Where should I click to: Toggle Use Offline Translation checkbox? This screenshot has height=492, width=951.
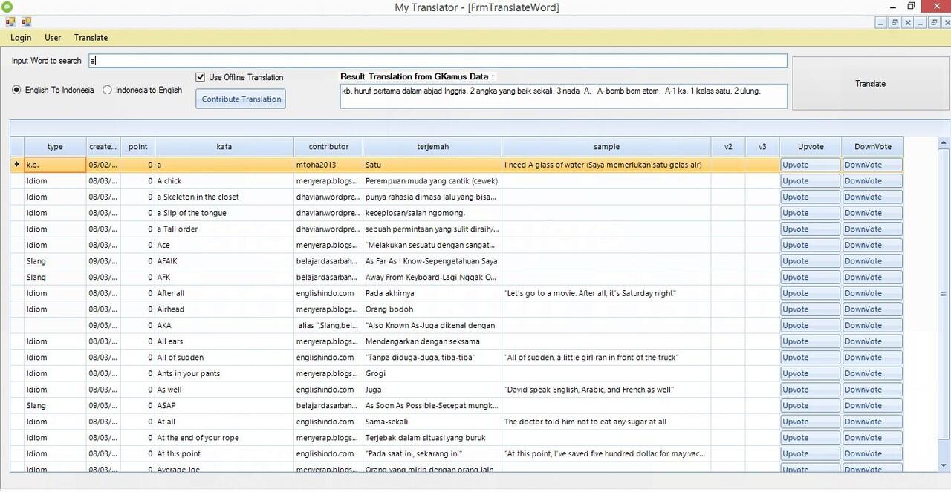coord(200,77)
